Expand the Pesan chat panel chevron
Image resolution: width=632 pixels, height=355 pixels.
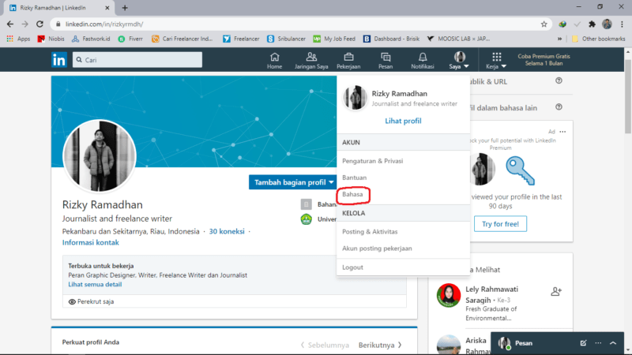613,343
